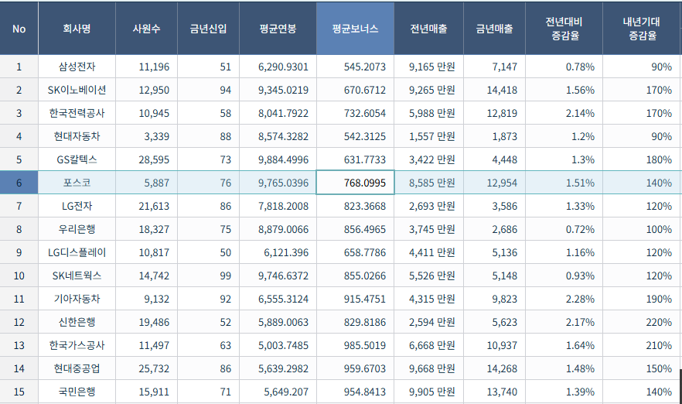Click new hires cell 99

pos(208,276)
